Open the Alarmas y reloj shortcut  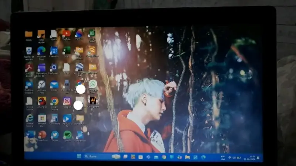41,87
